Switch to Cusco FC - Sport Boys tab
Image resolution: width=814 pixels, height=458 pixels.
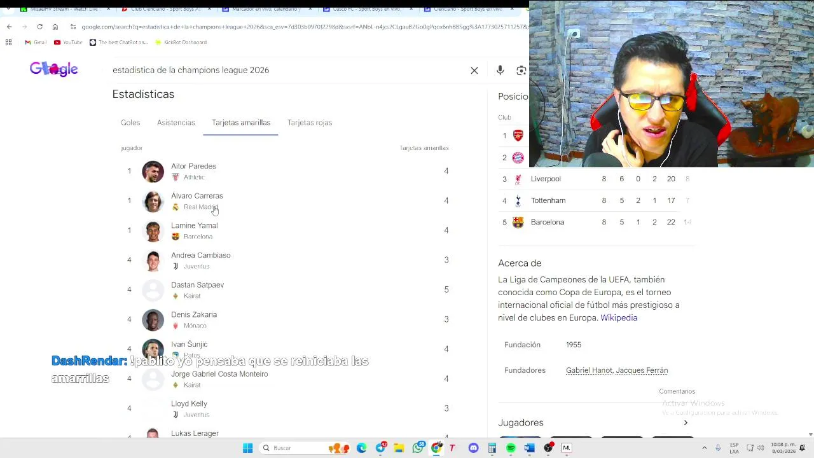(368, 10)
